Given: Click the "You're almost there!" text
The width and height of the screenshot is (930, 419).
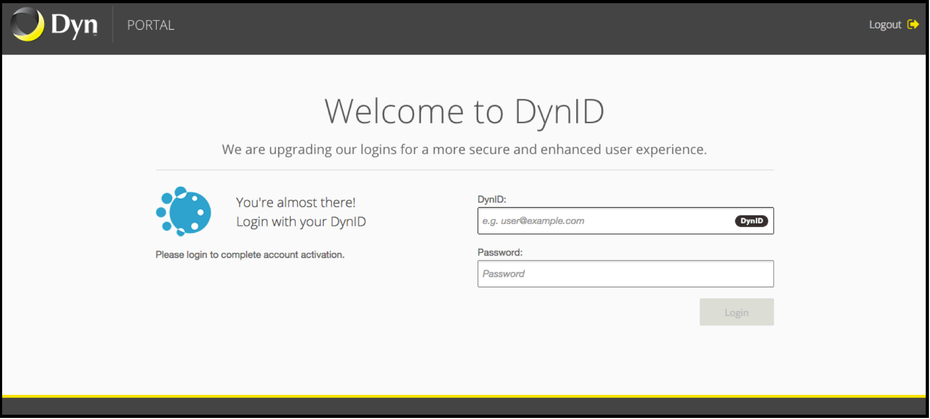Looking at the screenshot, I should tap(296, 203).
